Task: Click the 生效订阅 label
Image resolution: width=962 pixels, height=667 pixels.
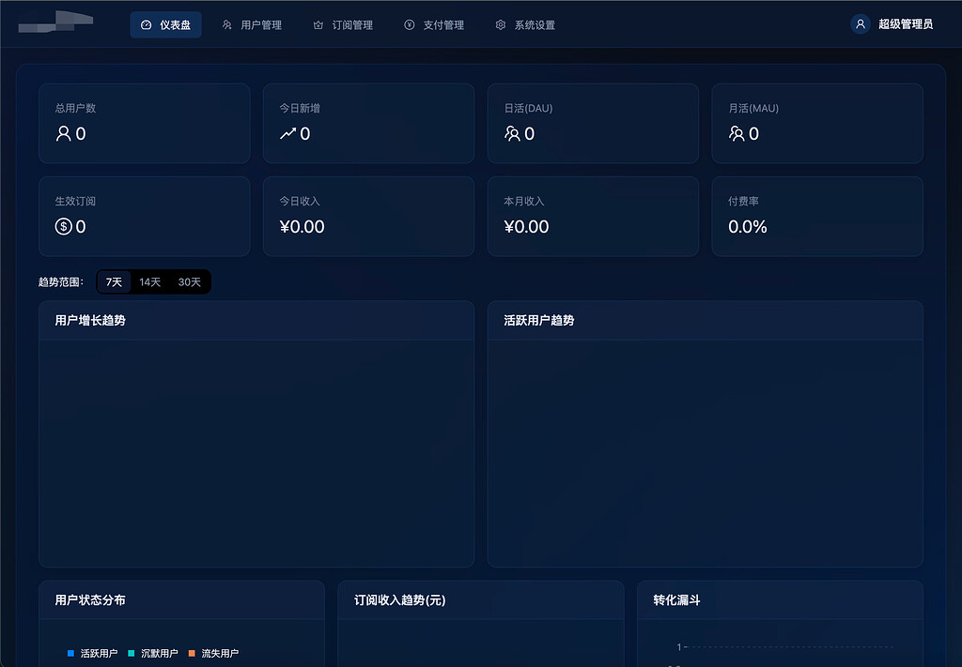Action: [75, 201]
